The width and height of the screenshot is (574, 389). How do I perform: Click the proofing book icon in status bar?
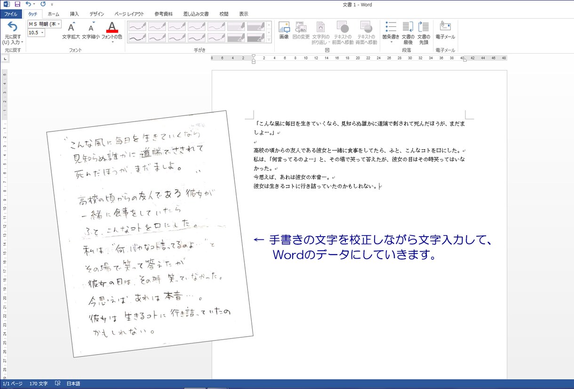click(x=57, y=384)
